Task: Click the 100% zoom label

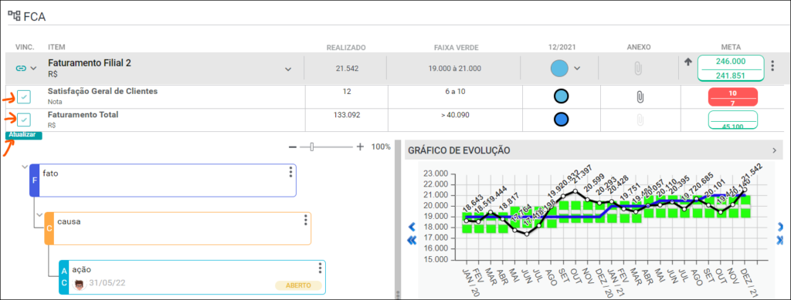Action: click(381, 147)
